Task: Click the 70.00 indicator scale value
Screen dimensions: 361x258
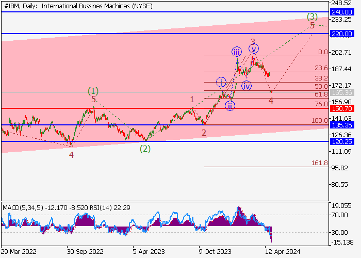Action: pyautogui.click(x=339, y=215)
